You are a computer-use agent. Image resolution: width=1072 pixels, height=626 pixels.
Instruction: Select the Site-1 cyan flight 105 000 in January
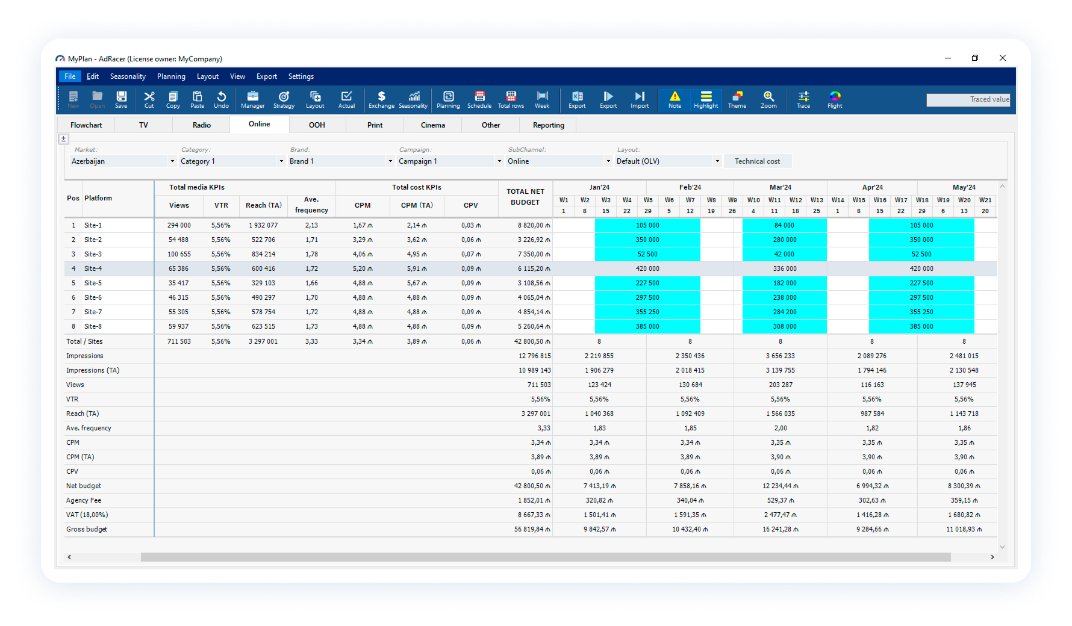(647, 225)
